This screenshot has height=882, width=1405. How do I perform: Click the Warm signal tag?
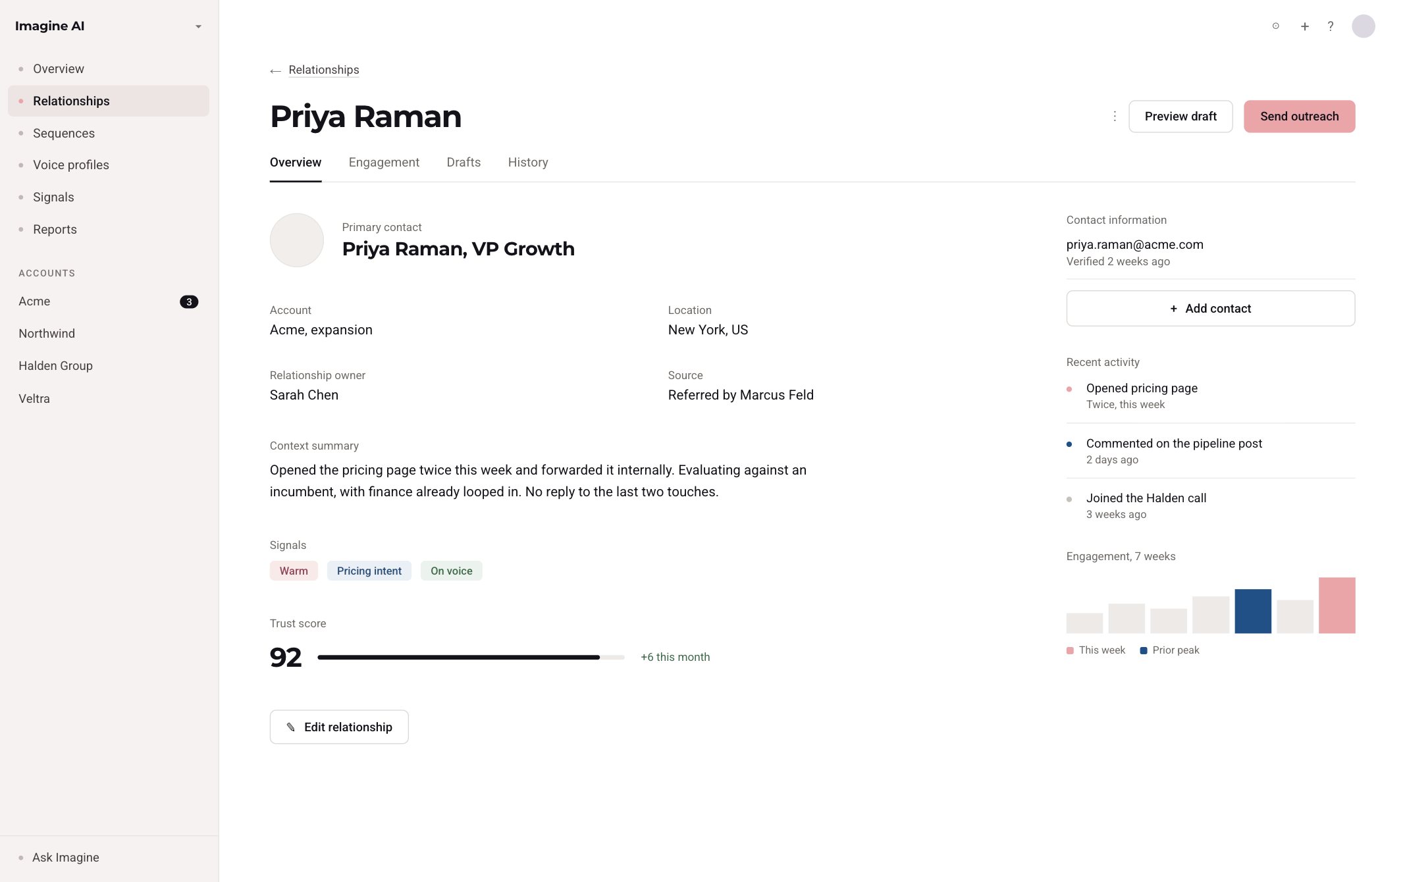[294, 571]
